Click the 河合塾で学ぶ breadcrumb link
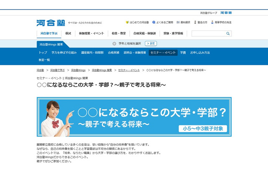Viewport: 268px width, 178px height. tap(58, 70)
